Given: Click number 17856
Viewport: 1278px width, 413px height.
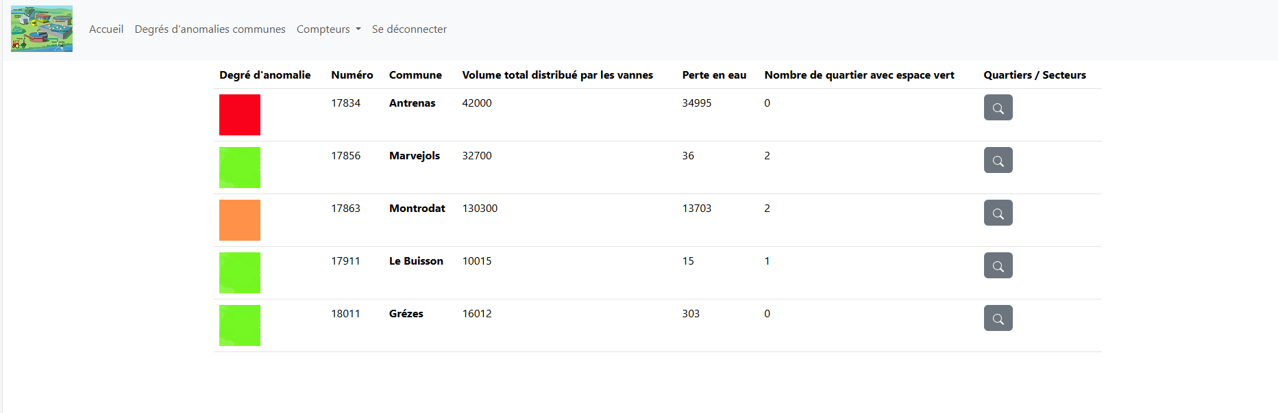Looking at the screenshot, I should pyautogui.click(x=346, y=156).
